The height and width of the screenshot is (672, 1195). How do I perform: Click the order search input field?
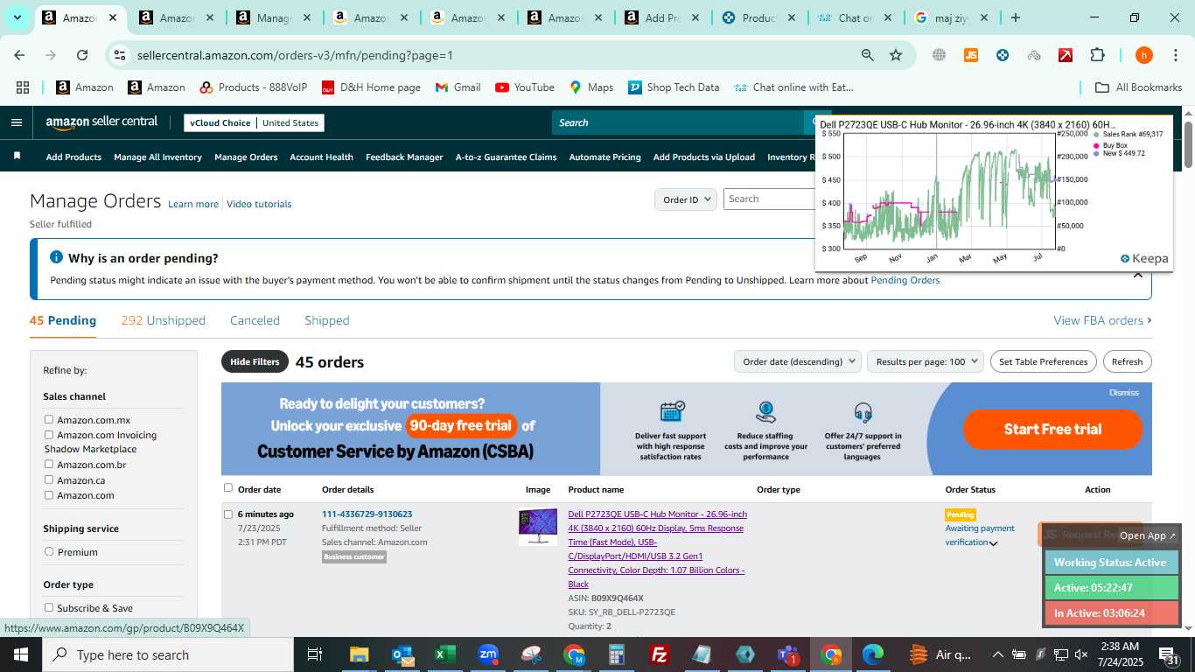tap(768, 199)
